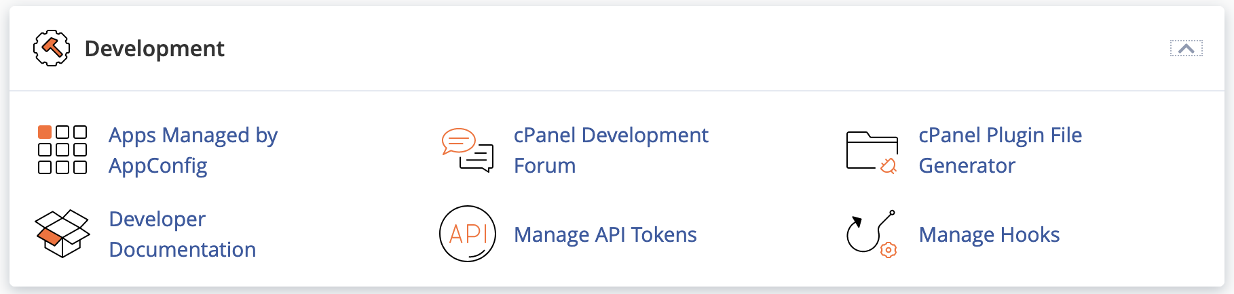Screen dimensions: 1234x294
Task: Click the orange square in the AppConfig grid icon
Action: pos(45,131)
